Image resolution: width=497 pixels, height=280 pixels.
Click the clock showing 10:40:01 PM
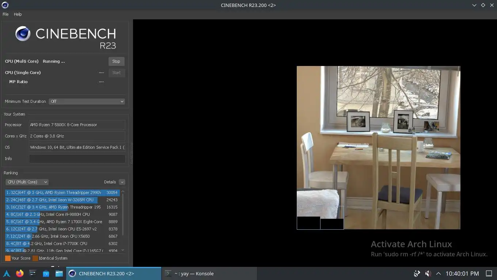[x=462, y=273]
